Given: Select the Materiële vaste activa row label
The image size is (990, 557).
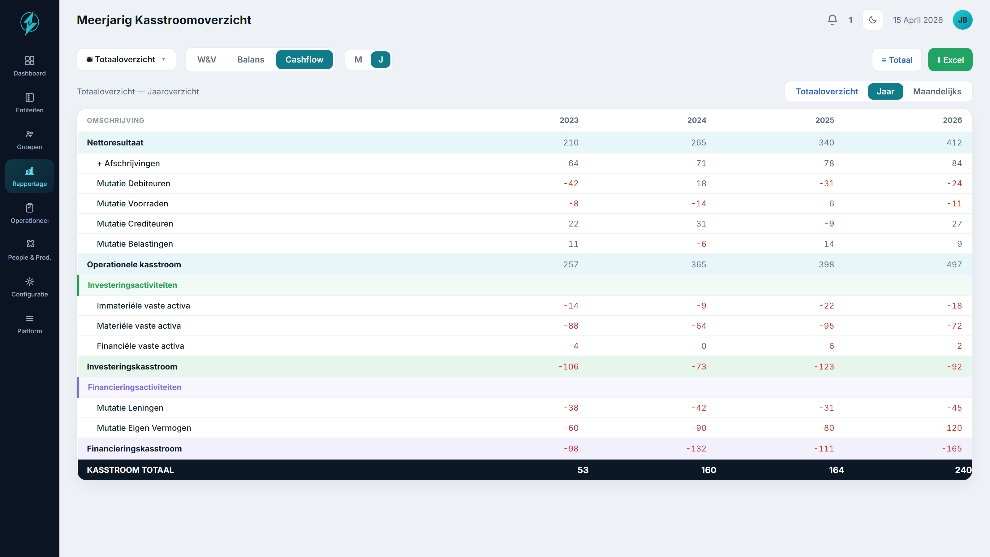Looking at the screenshot, I should tap(139, 326).
